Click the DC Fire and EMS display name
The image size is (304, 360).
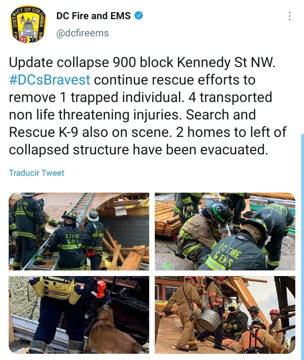(x=93, y=16)
